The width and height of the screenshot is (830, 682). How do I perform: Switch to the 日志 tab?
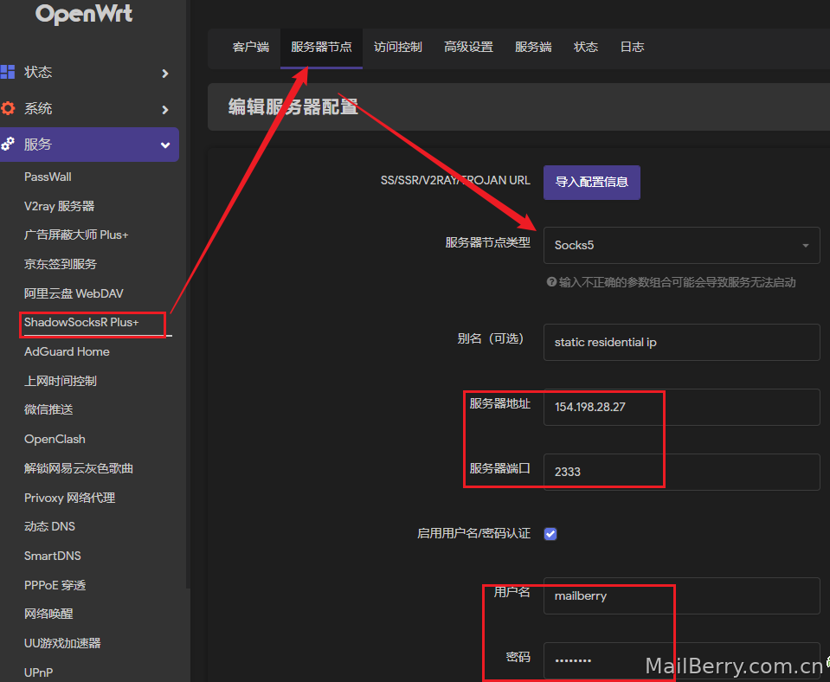coord(633,47)
